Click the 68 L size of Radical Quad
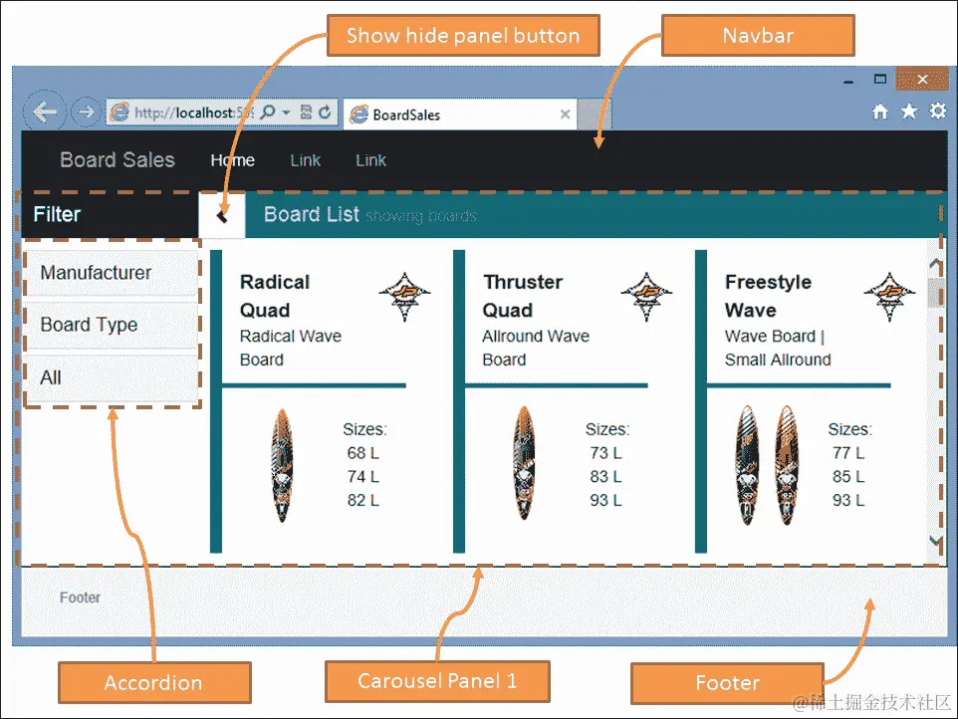This screenshot has width=958, height=719. click(x=362, y=453)
